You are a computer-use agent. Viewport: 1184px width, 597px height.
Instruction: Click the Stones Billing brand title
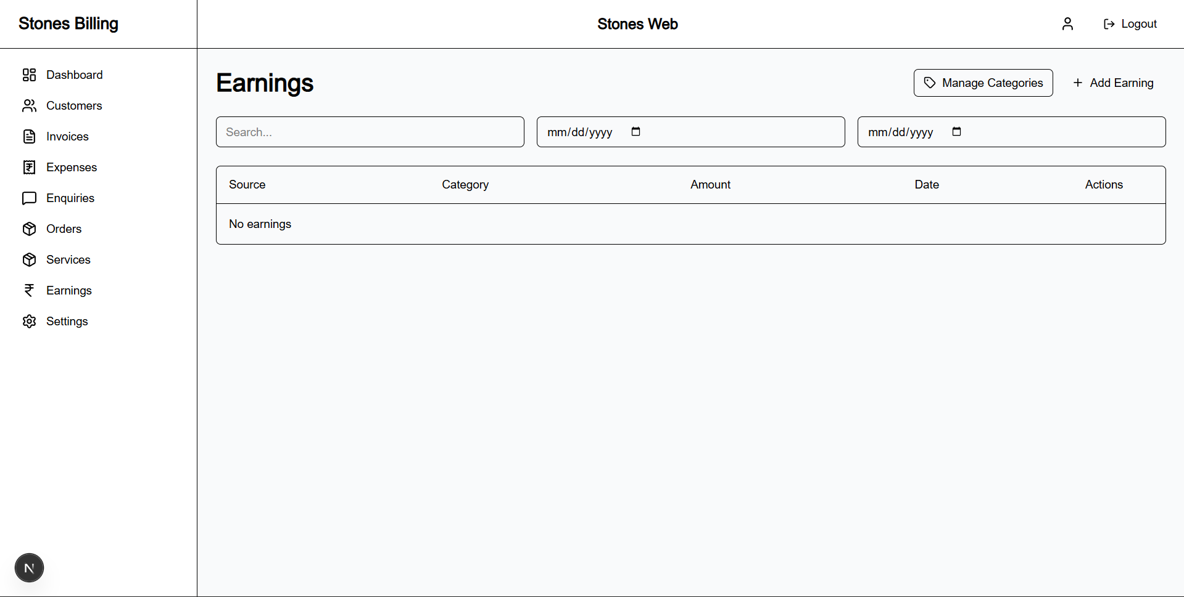(68, 23)
